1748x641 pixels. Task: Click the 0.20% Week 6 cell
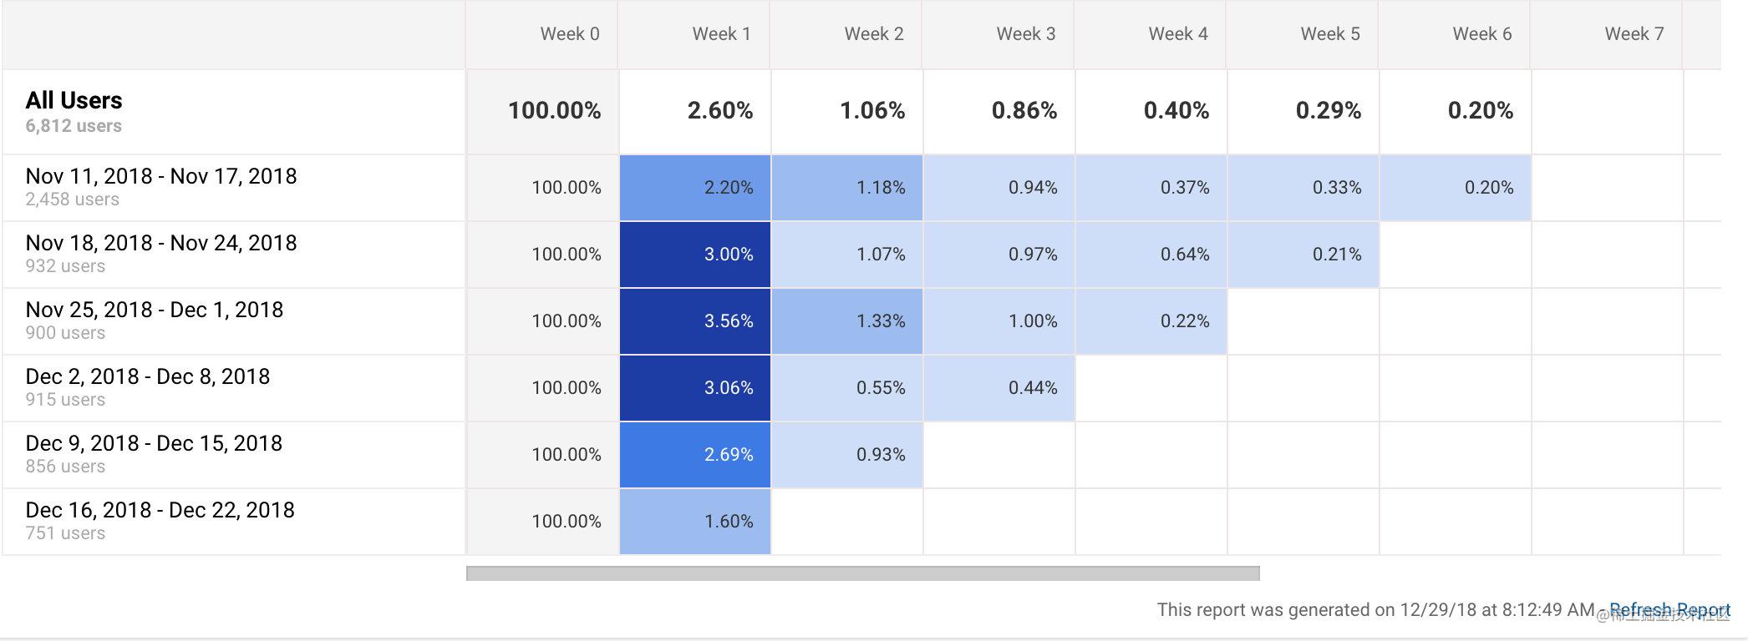1489,188
